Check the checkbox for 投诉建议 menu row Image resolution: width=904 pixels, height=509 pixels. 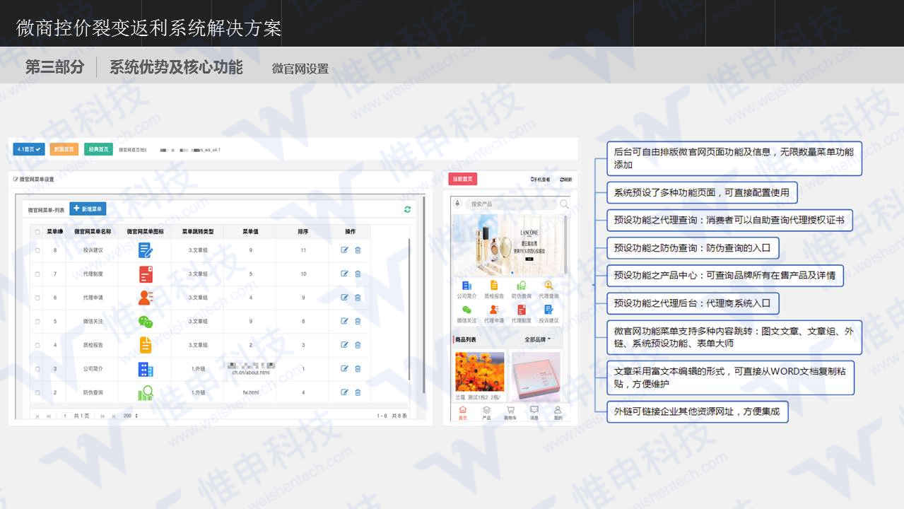click(x=38, y=249)
